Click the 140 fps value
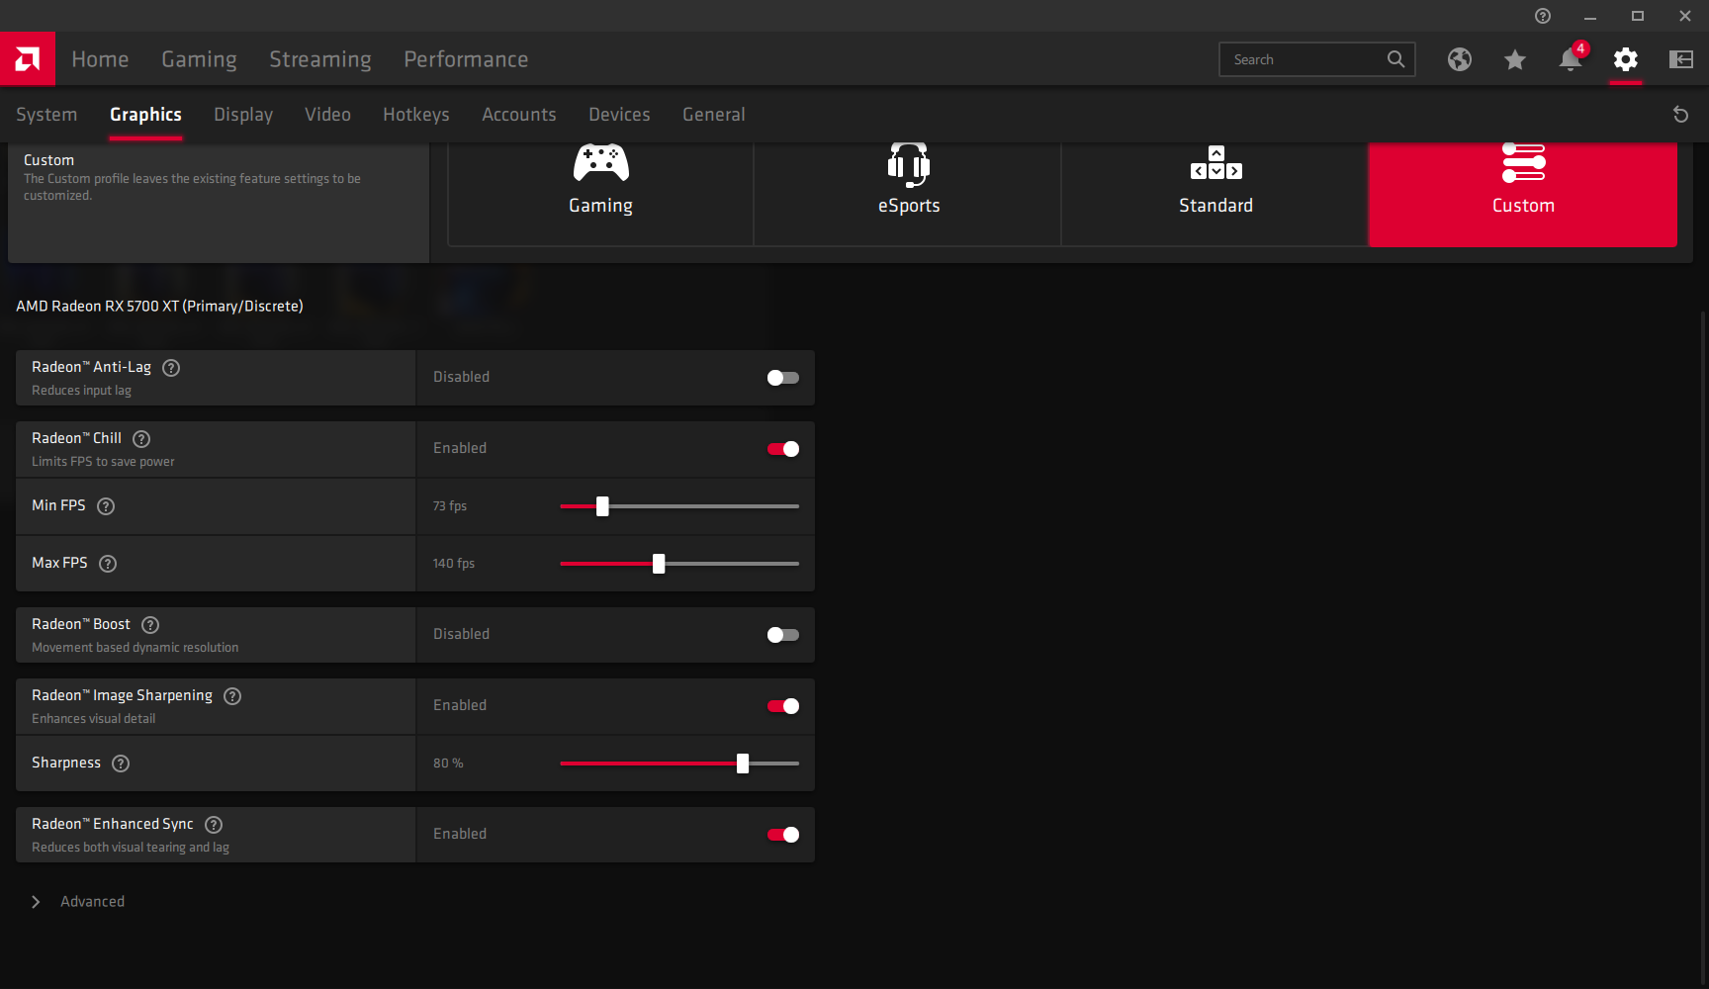The height and width of the screenshot is (989, 1709). click(453, 564)
